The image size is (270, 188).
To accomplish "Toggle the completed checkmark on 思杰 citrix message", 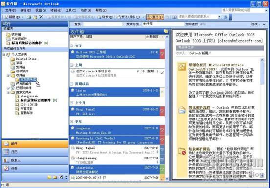I will click(162, 73).
